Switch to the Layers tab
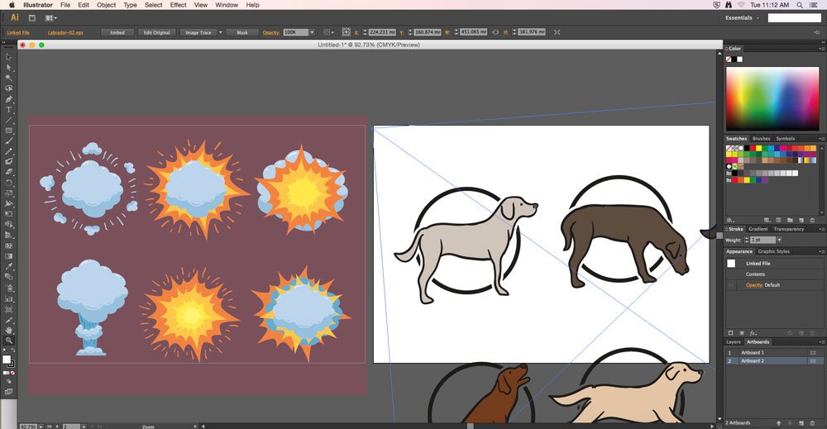The width and height of the screenshot is (827, 429). (x=733, y=342)
